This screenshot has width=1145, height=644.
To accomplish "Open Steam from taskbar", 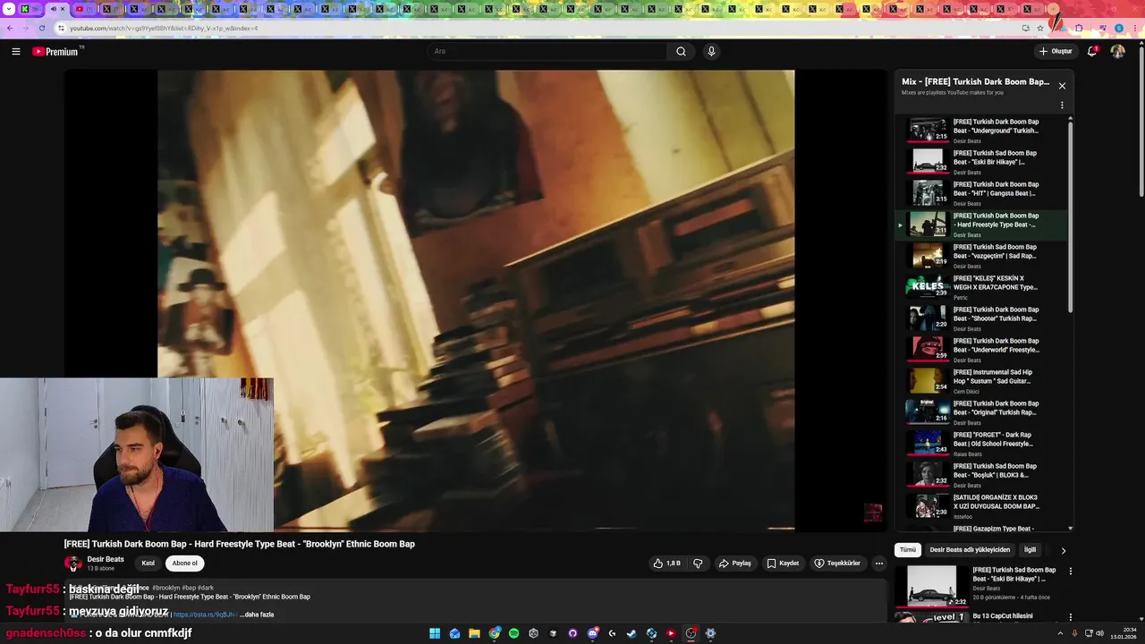I will click(632, 633).
